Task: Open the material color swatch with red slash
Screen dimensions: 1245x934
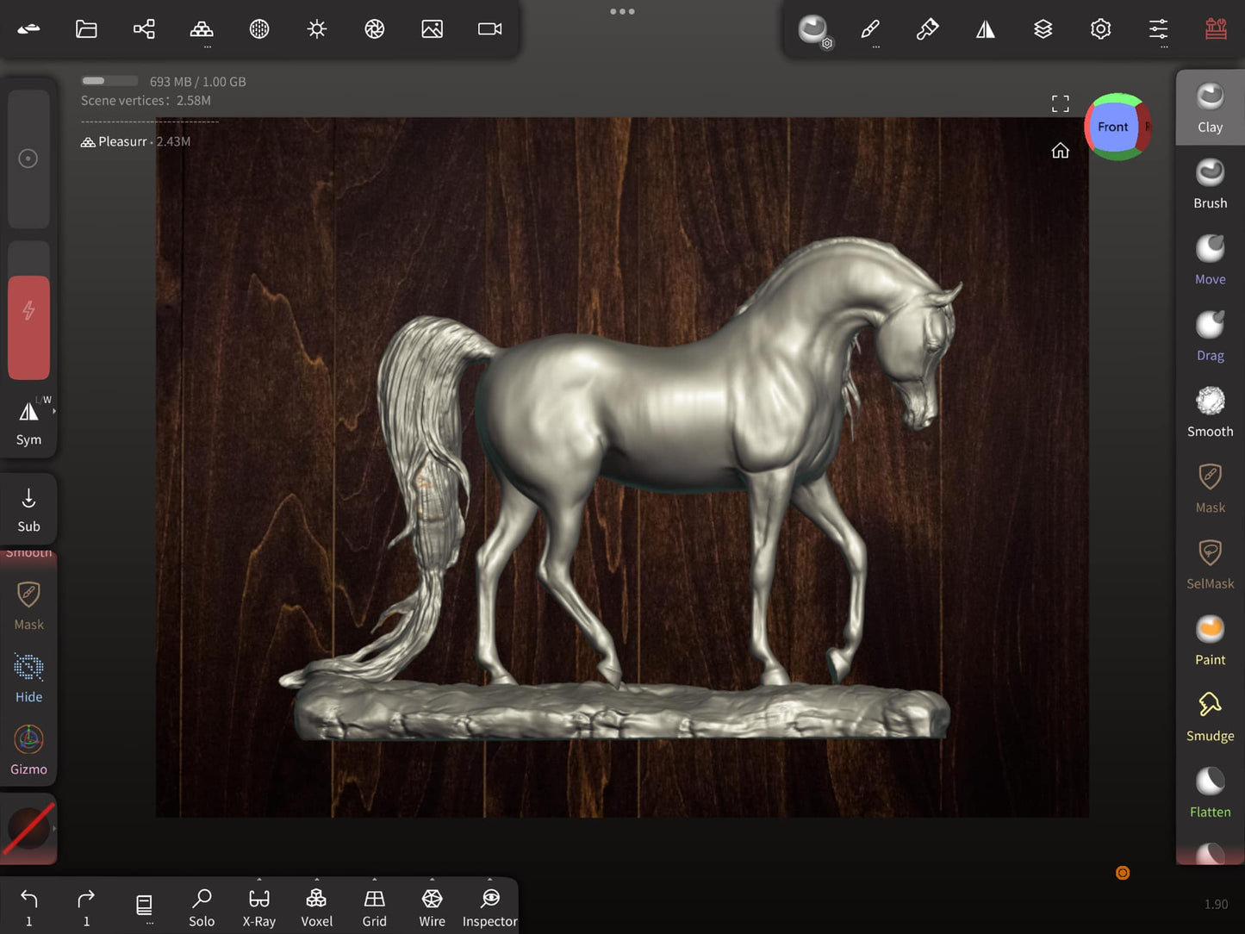Action: (28, 828)
